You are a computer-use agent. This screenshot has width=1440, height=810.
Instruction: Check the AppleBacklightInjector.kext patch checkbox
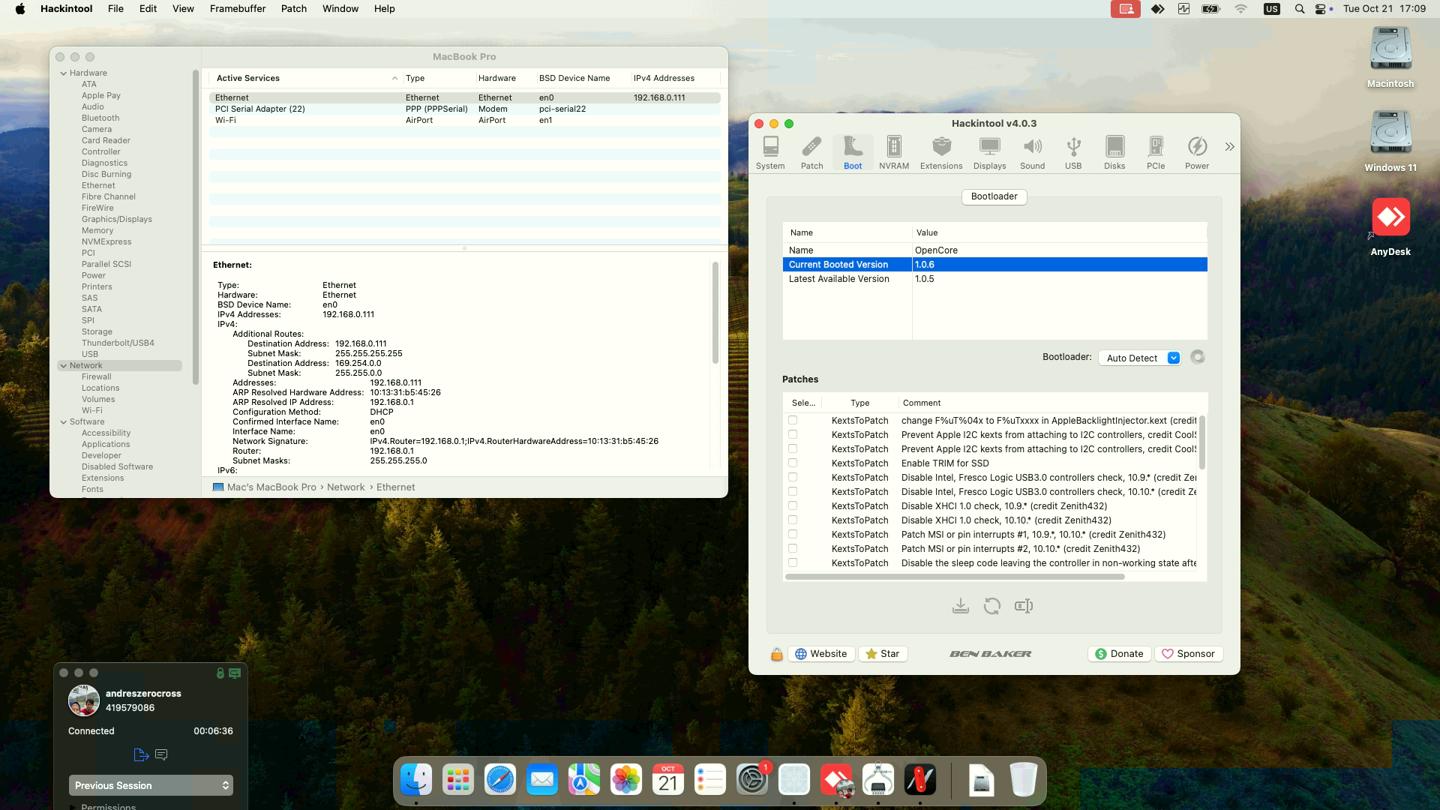click(x=793, y=421)
